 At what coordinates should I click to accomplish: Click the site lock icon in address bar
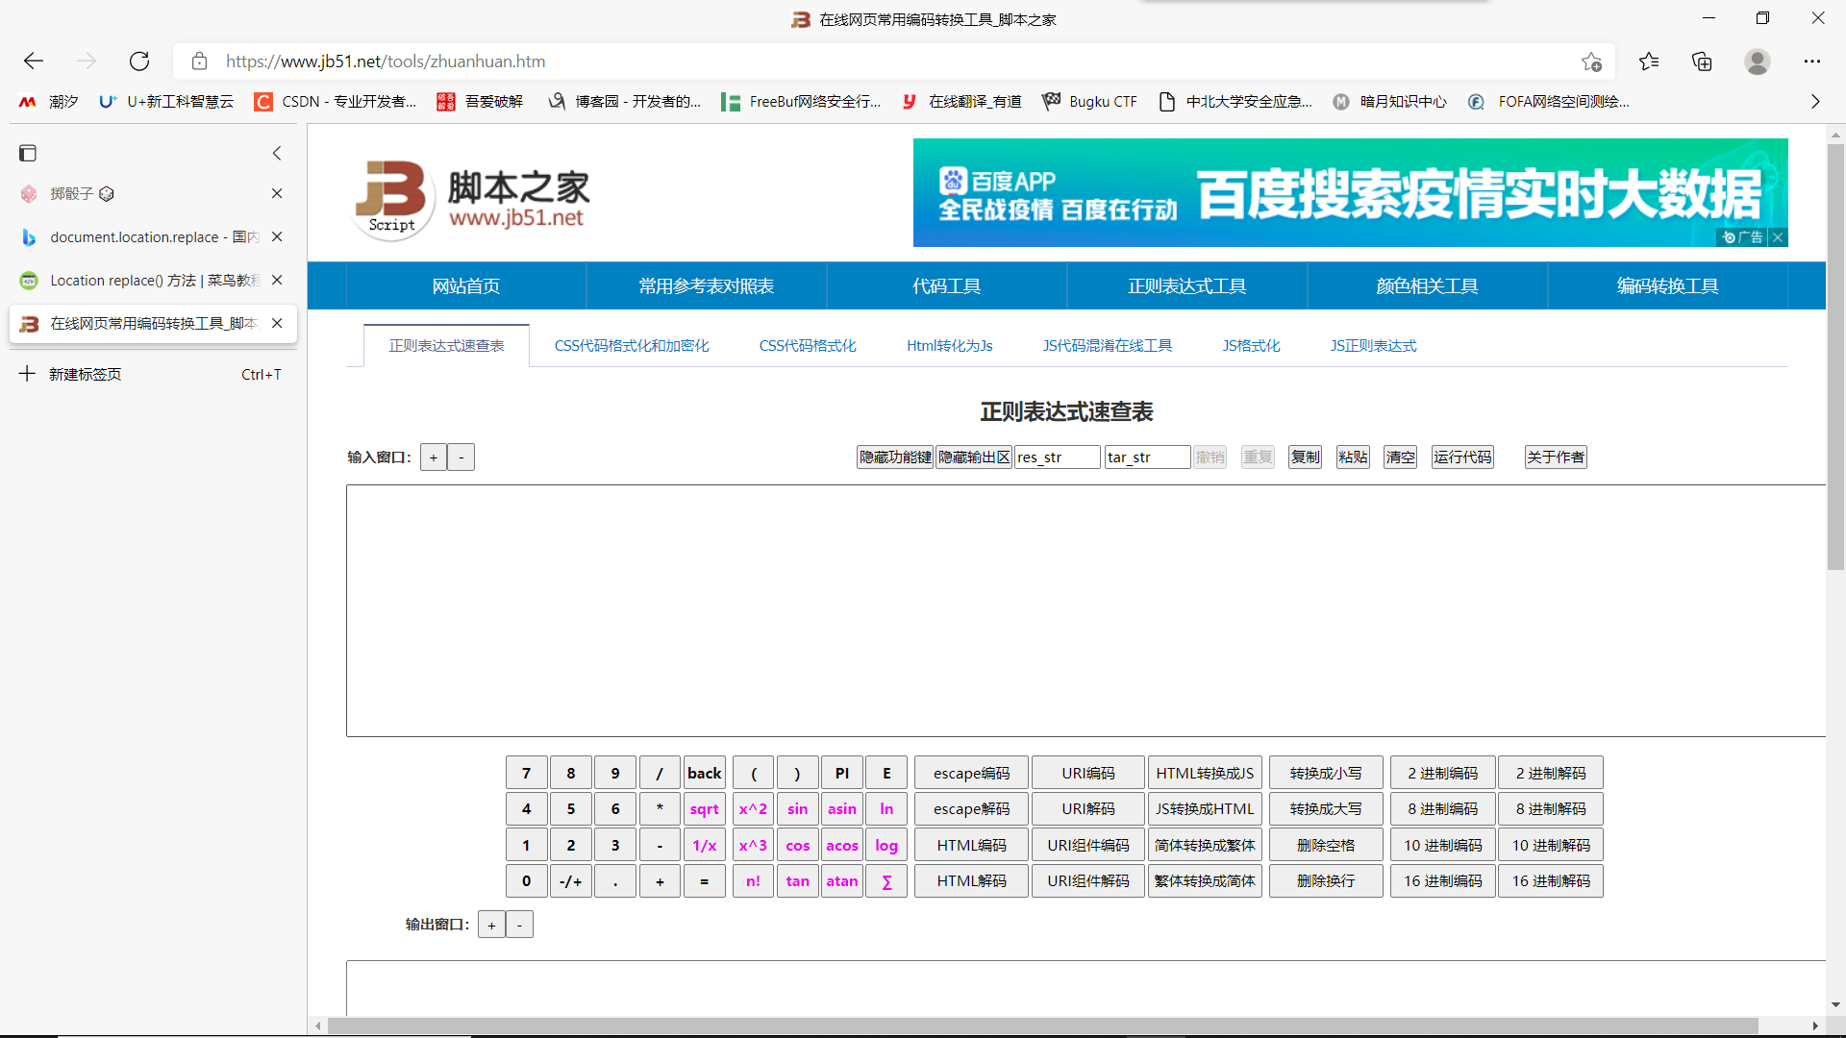pyautogui.click(x=199, y=62)
